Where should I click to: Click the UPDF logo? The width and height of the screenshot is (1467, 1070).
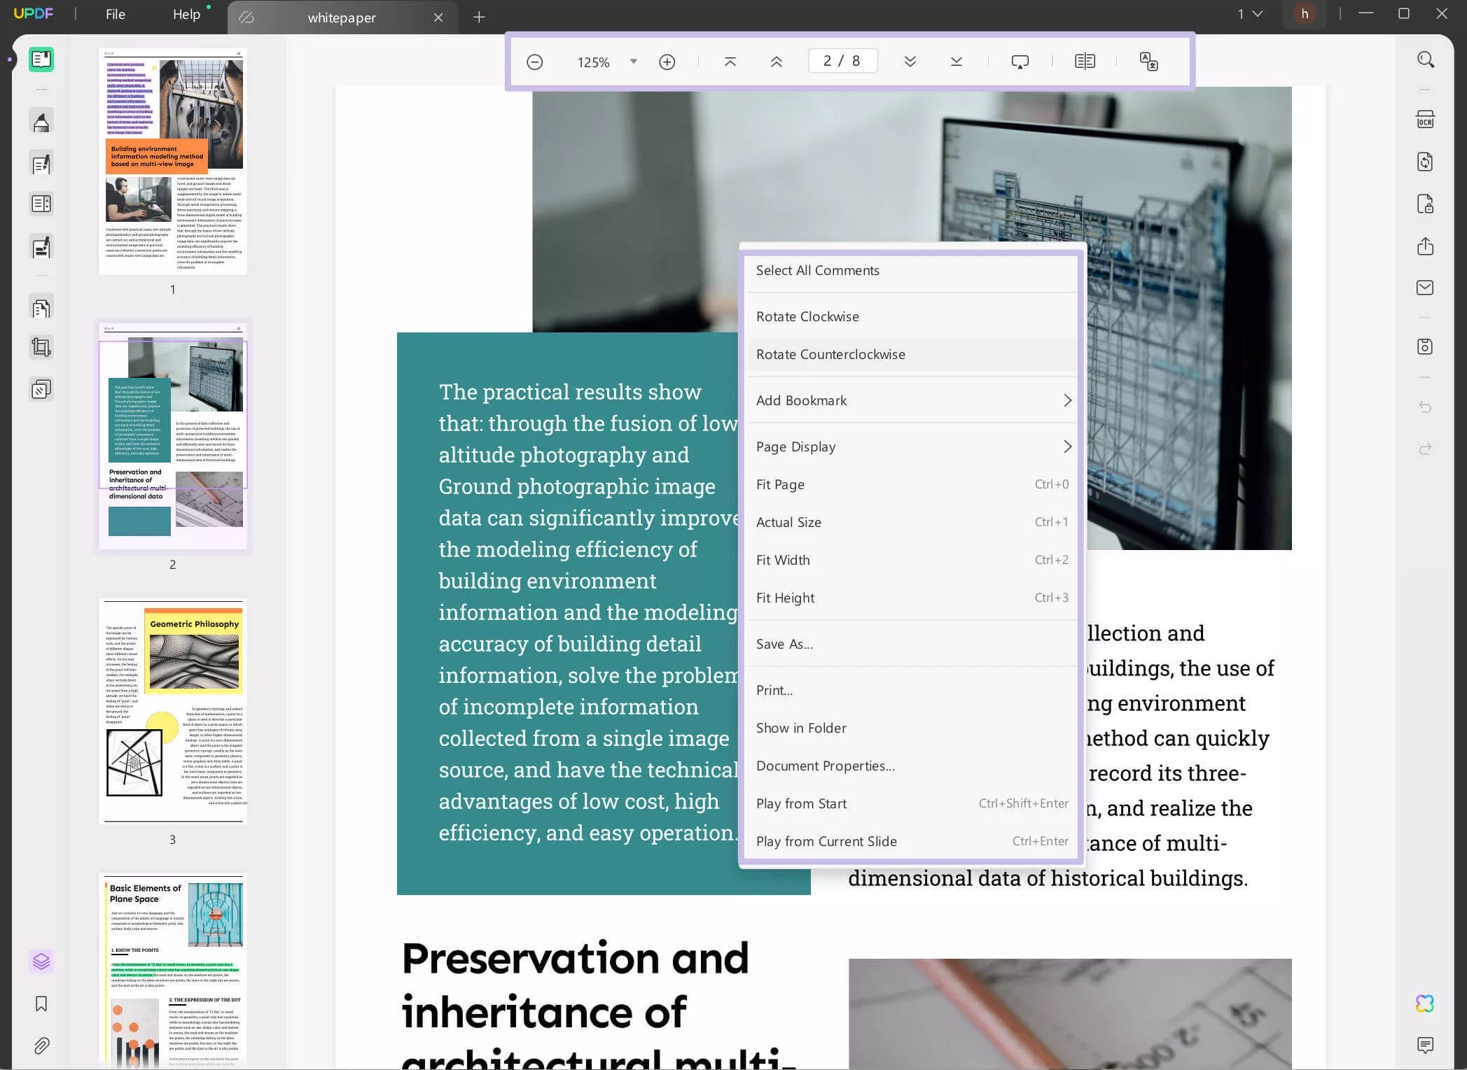pyautogui.click(x=34, y=14)
